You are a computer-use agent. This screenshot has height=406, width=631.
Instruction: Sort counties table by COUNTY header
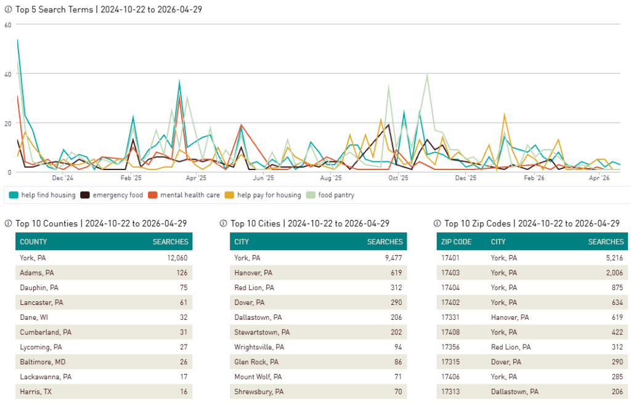pyautogui.click(x=33, y=242)
